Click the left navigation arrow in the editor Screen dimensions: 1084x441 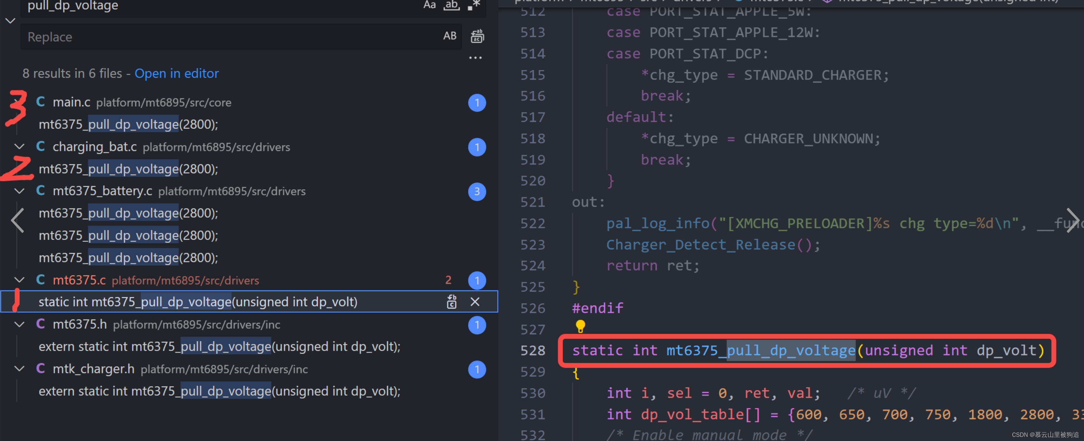tap(17, 220)
